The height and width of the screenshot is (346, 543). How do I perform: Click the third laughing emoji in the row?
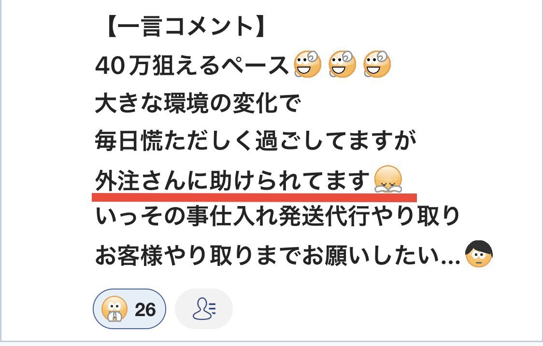click(377, 64)
